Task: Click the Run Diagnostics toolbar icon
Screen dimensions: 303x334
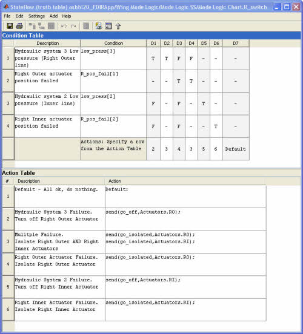Action: point(99,26)
